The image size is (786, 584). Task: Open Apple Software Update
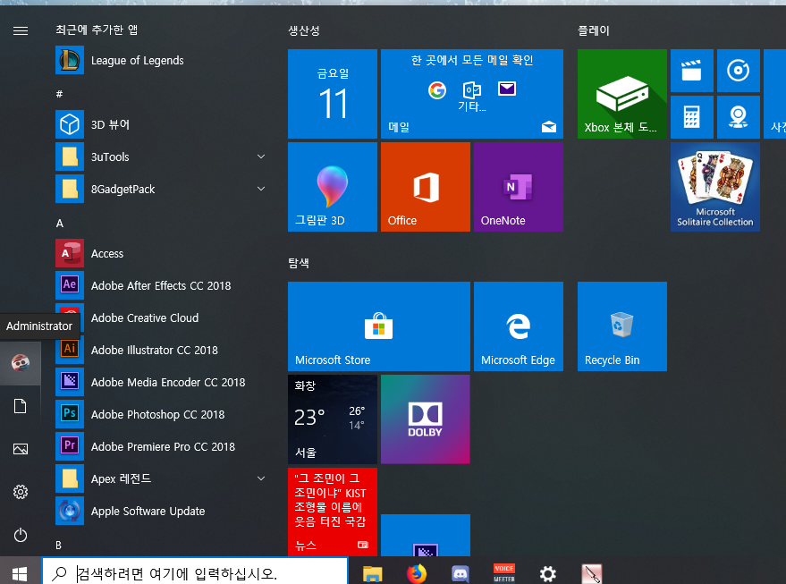(x=160, y=511)
